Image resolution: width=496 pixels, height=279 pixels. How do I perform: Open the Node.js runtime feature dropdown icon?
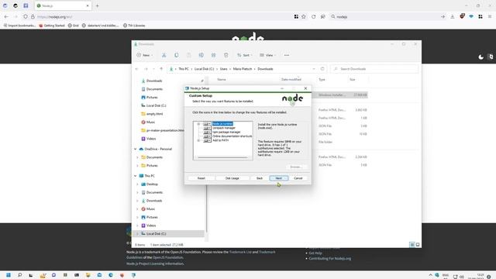point(207,124)
